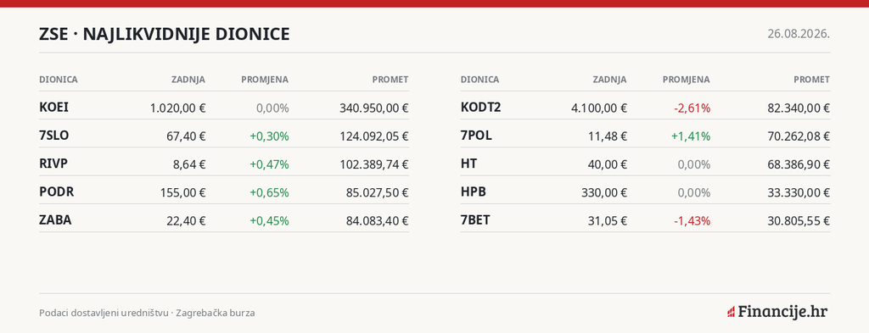Click the Financije.hr logo icon
The image size is (869, 333).
tap(731, 312)
